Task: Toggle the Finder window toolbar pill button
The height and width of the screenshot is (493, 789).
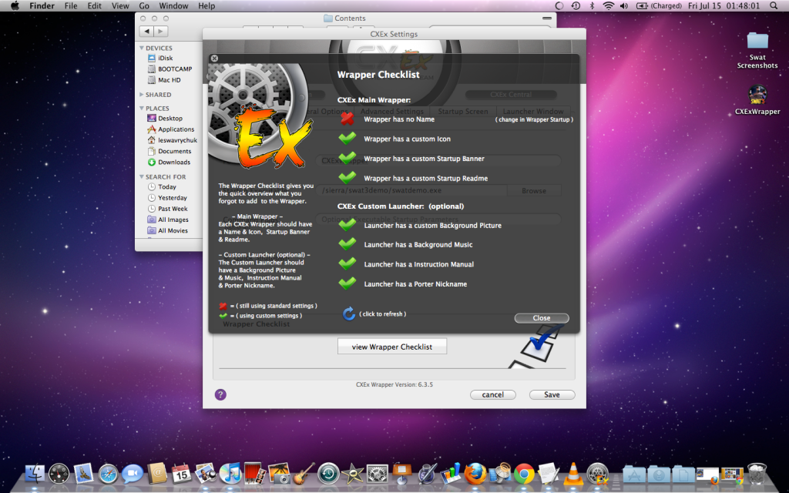Action: (x=547, y=18)
